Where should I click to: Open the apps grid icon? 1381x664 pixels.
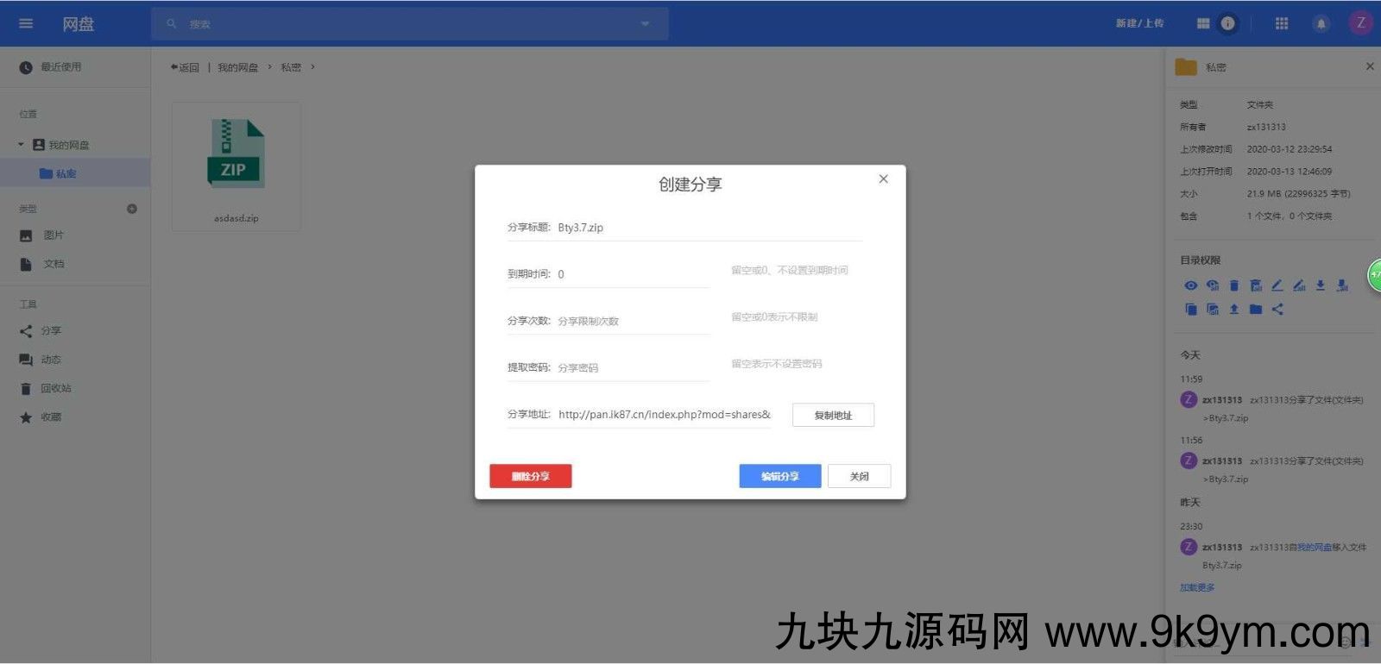coord(1282,24)
